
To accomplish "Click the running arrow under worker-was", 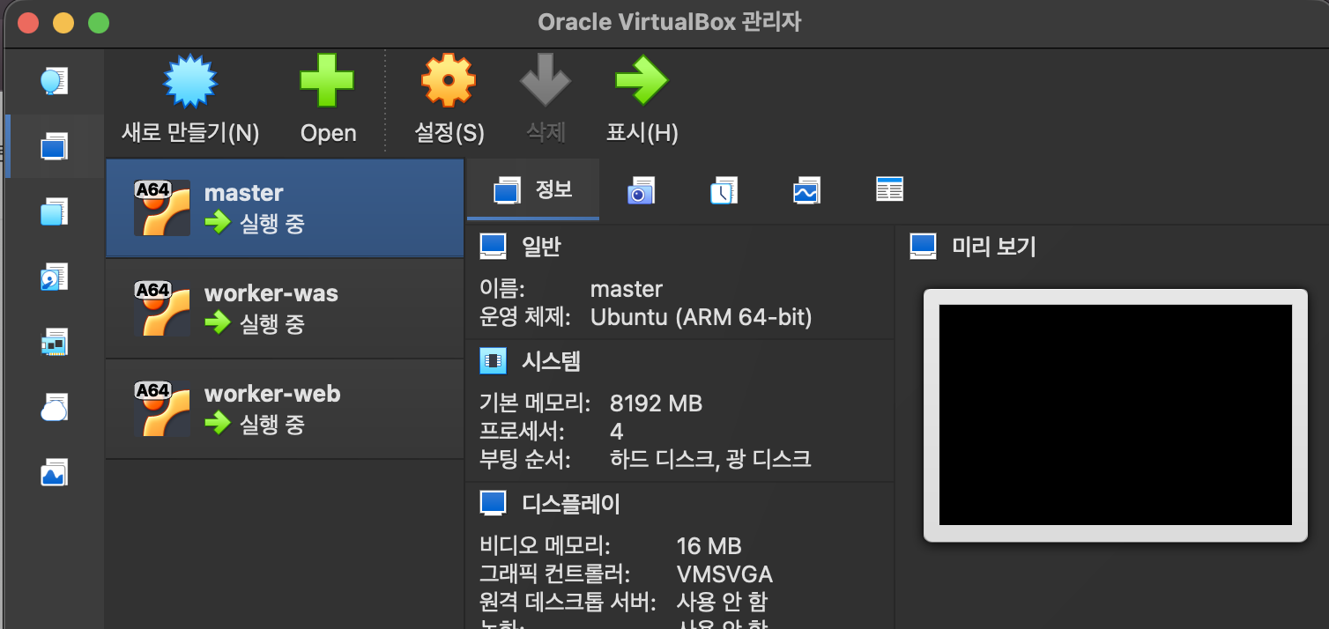I will [217, 324].
